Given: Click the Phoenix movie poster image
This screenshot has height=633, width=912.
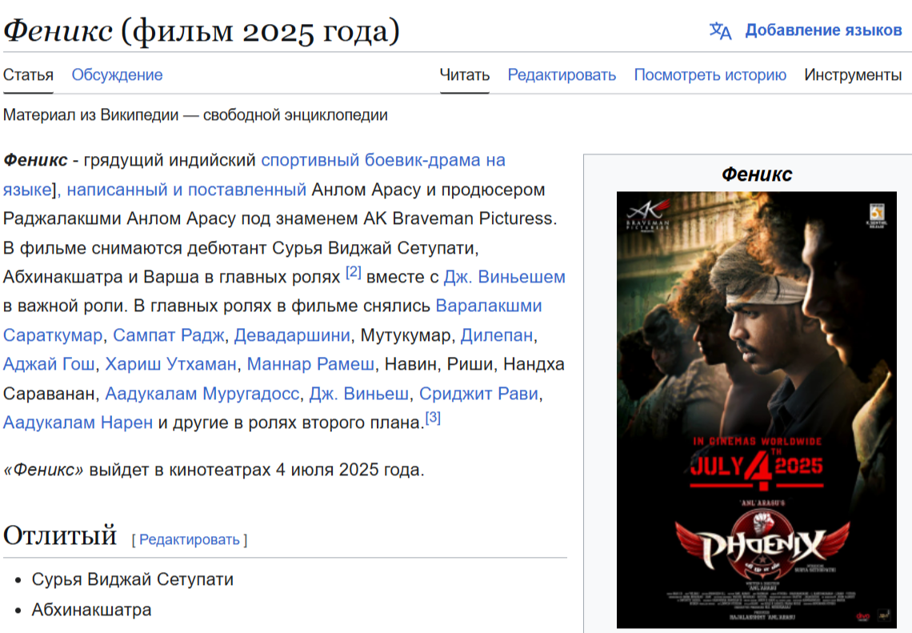Looking at the screenshot, I should click(x=756, y=410).
